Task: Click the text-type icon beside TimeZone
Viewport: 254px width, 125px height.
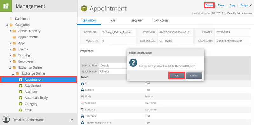Action: click(82, 116)
